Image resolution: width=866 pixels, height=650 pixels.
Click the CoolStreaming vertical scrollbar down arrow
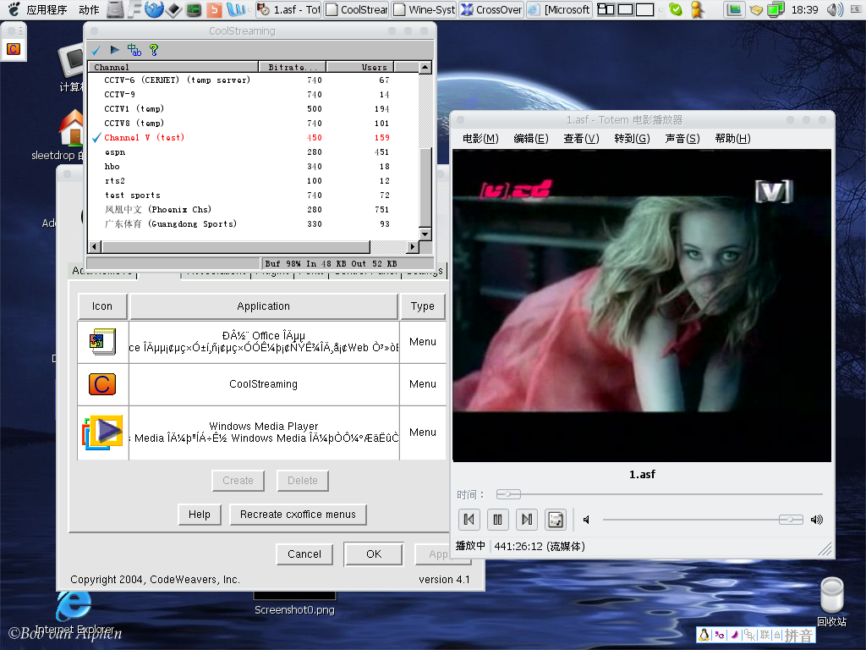point(425,234)
